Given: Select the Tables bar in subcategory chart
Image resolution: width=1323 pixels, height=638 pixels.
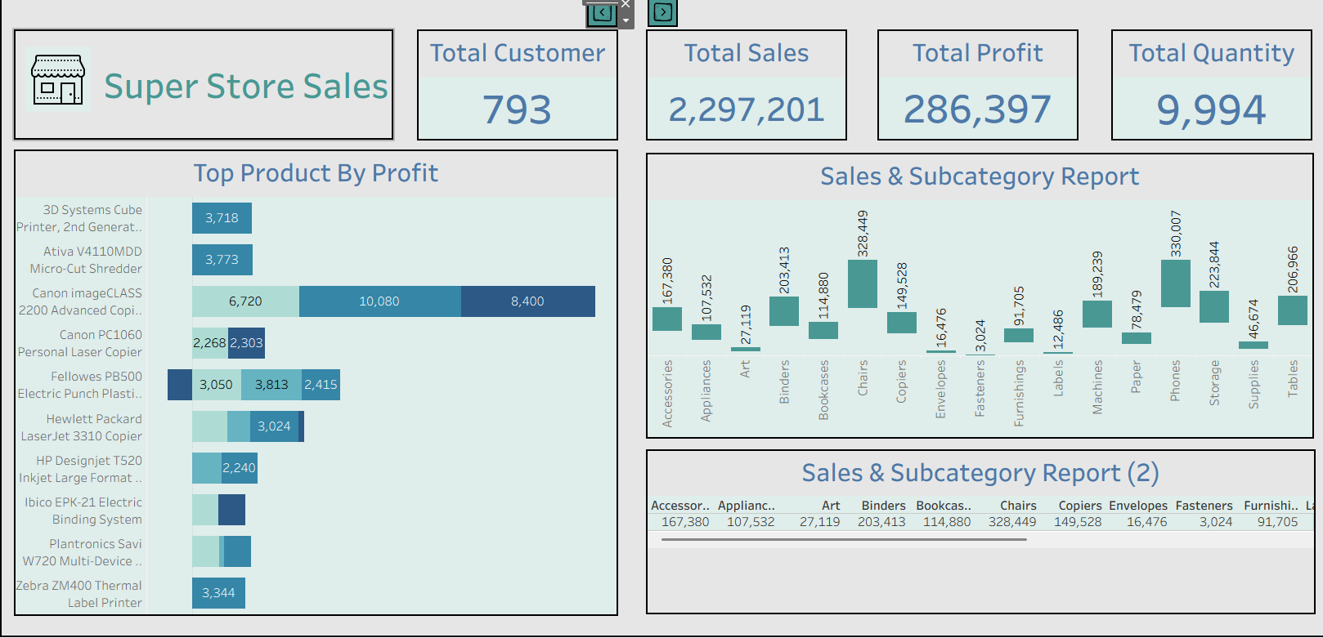Looking at the screenshot, I should pos(1293,310).
